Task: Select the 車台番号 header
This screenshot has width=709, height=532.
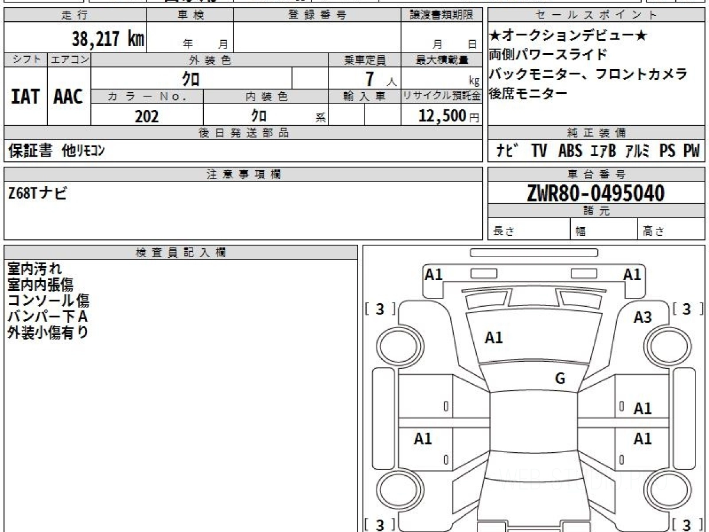Action: (596, 174)
